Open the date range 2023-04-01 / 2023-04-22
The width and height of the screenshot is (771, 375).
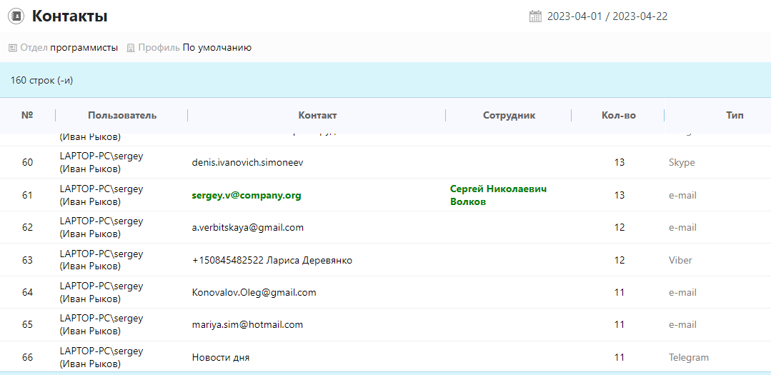click(607, 16)
